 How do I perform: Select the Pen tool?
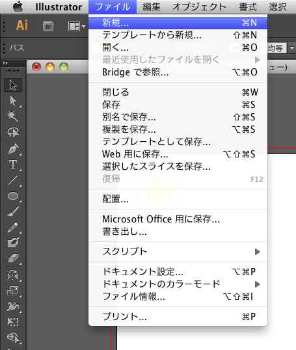tap(13, 149)
